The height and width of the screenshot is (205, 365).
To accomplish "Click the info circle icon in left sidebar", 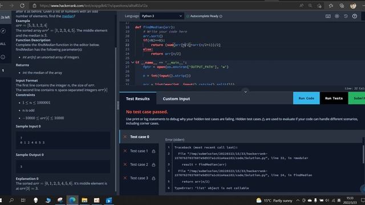I will [x=3, y=57].
